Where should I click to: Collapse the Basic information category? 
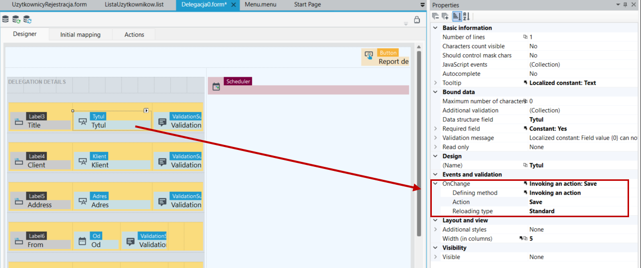(x=436, y=28)
